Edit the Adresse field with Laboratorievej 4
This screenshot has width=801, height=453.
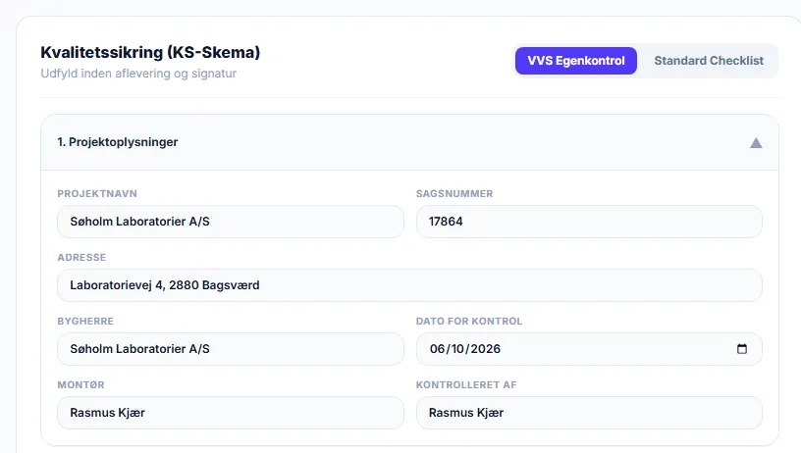pyautogui.click(x=409, y=285)
